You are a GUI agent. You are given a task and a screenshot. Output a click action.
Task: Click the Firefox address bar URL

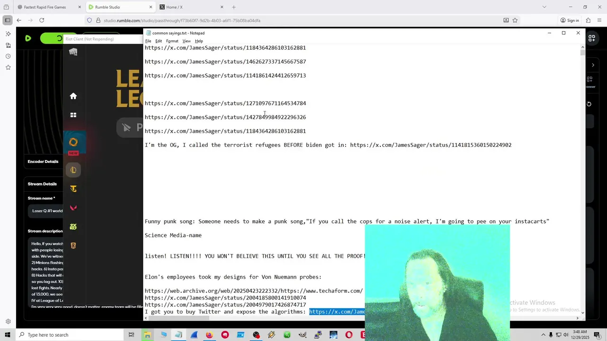click(182, 20)
